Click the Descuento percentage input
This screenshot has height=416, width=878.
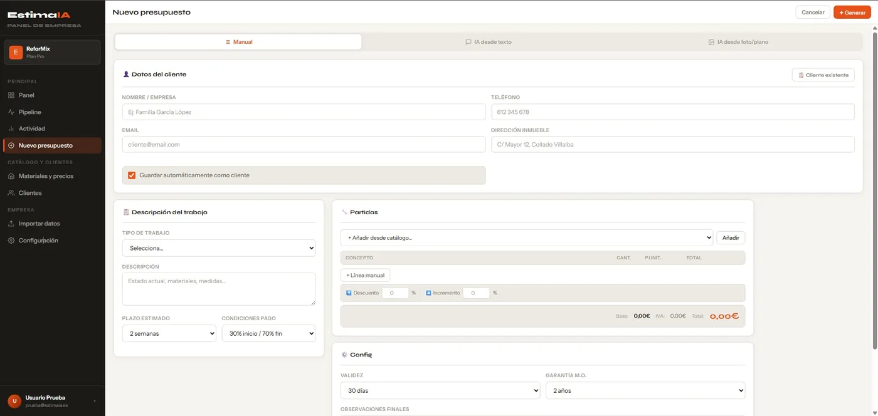coord(395,293)
